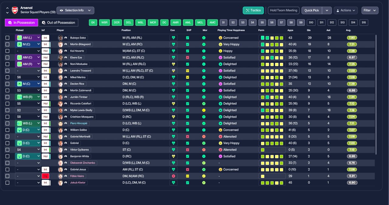Image resolution: width=389 pixels, height=205 pixels.
Task: Click the person icon beside Kai Havertz
Action: point(66,51)
